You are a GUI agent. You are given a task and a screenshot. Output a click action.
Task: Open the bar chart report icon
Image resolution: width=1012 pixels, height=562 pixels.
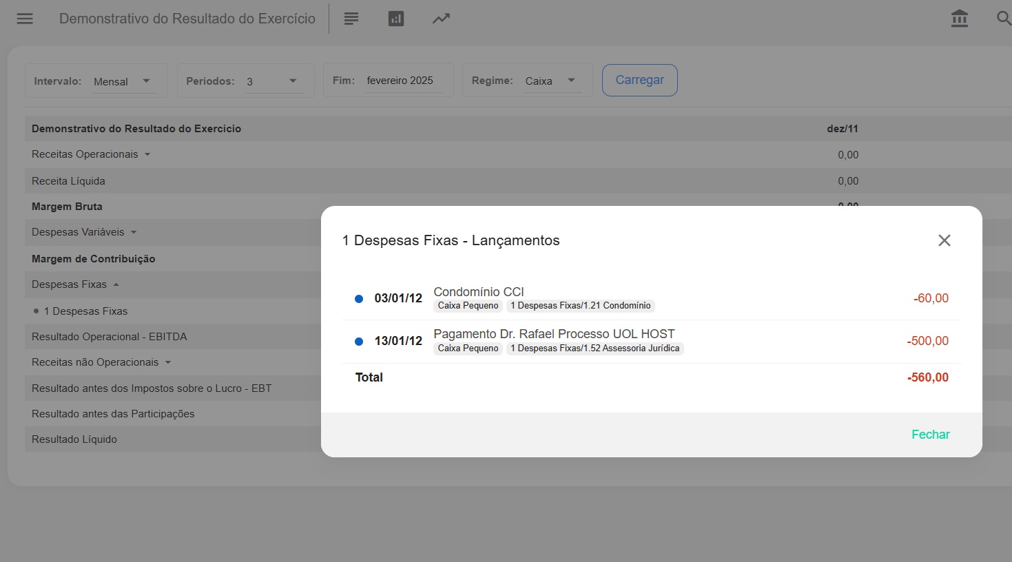click(x=396, y=19)
